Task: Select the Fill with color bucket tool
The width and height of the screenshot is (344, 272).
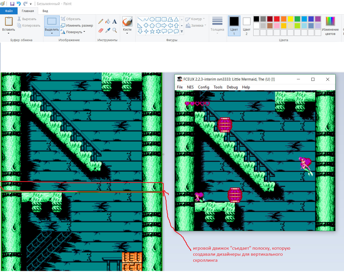Action: click(x=108, y=22)
